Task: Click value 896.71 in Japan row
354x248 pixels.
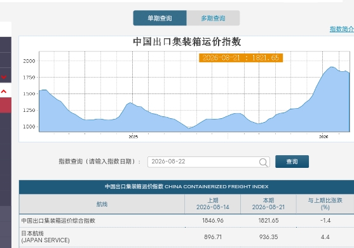Action: pos(213,237)
